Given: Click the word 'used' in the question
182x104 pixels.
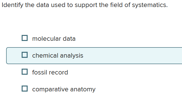Looking at the screenshot, I should point(58,5).
